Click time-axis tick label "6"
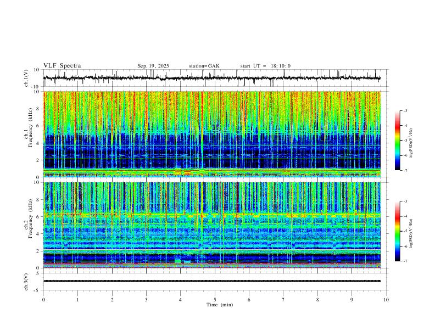The width and height of the screenshot is (435, 336). tap(249, 300)
